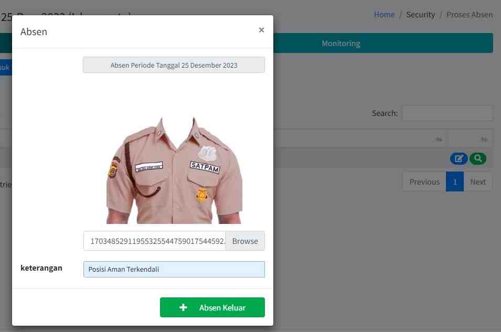Go to the Previous page
The height and width of the screenshot is (332, 501).
click(424, 181)
